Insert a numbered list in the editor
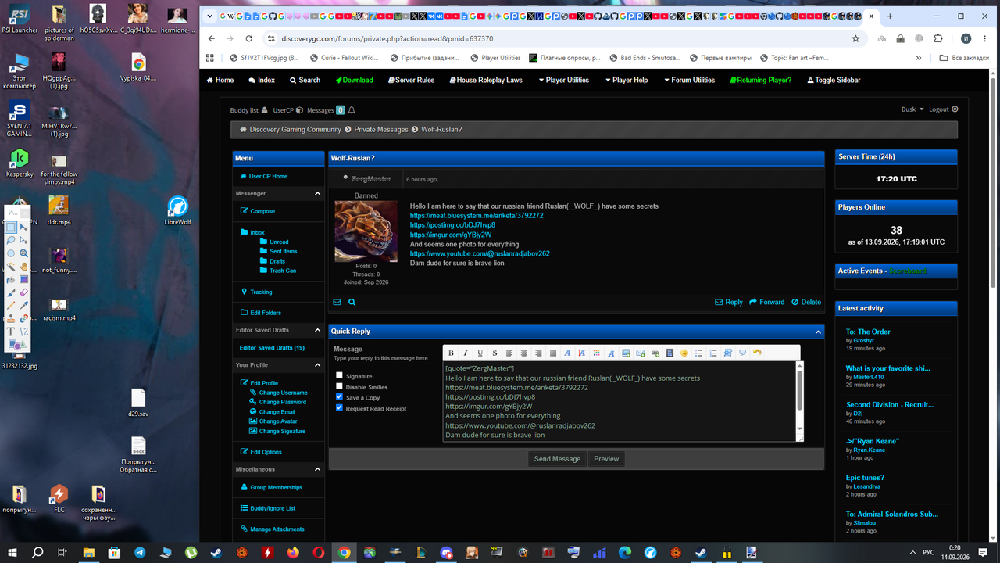 (x=713, y=353)
